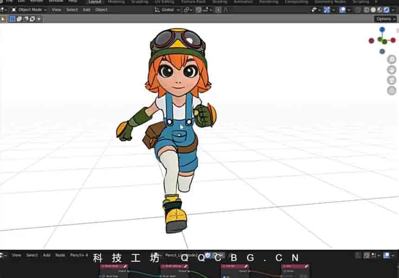399x278 pixels.
Task: Toggle viewport overlays display
Action: tap(342, 10)
